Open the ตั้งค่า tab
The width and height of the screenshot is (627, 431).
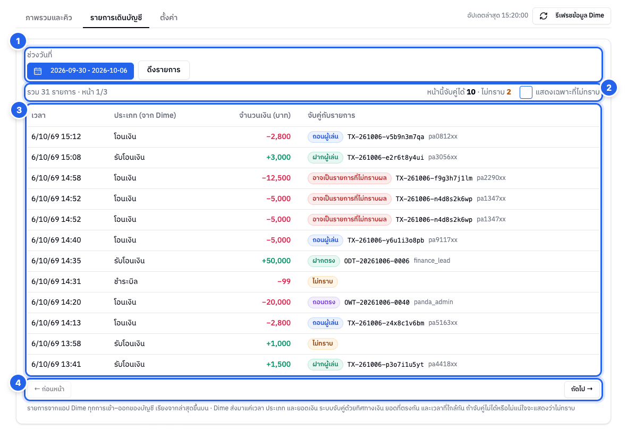169,18
